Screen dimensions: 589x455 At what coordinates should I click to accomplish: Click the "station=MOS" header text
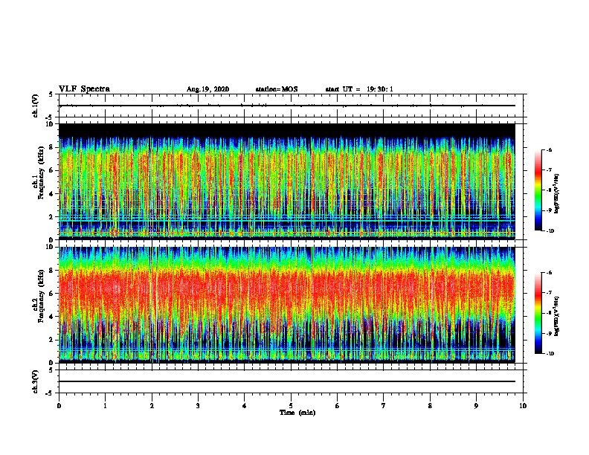(277, 89)
